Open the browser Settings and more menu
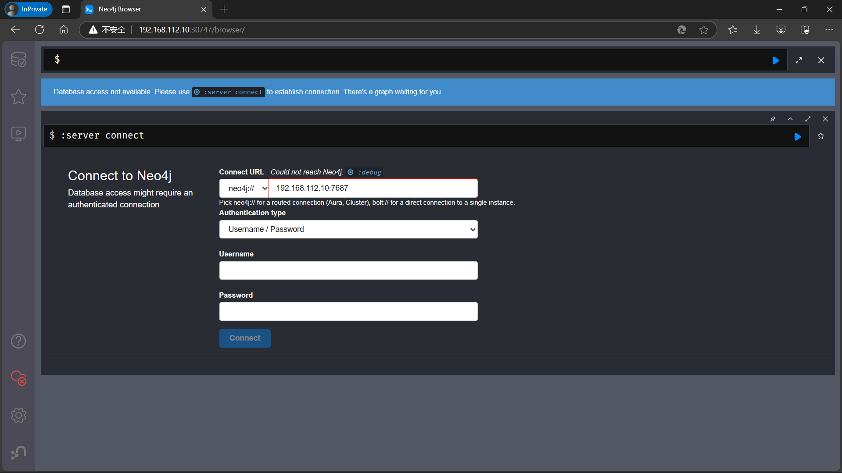The height and width of the screenshot is (473, 842). click(x=829, y=30)
